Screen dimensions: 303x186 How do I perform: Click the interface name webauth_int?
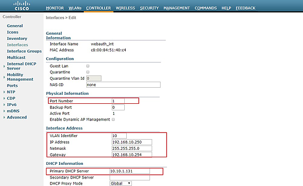(x=102, y=44)
